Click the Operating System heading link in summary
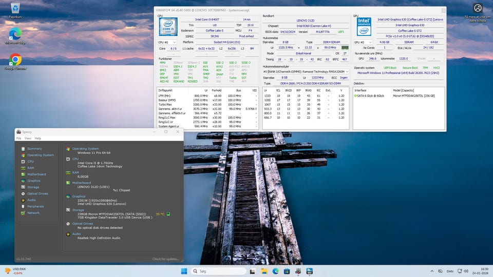 85,149
